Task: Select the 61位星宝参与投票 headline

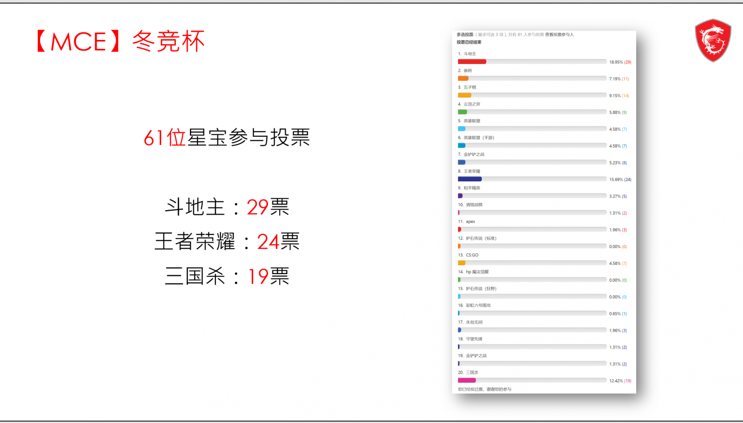Action: pos(227,137)
